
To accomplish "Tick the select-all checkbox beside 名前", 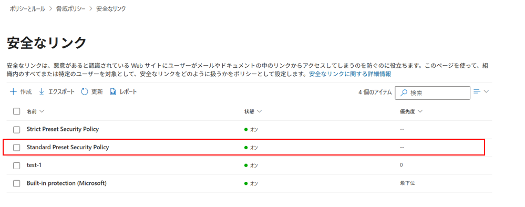I will point(17,111).
